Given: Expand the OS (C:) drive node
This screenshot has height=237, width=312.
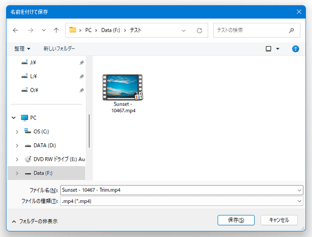Looking at the screenshot, I should (x=17, y=132).
